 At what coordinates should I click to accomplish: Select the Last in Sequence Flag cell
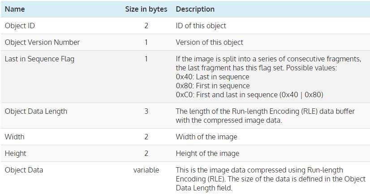pos(39,59)
